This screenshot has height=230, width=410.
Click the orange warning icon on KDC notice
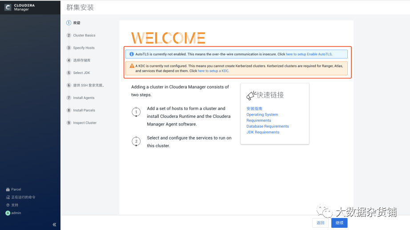point(132,66)
